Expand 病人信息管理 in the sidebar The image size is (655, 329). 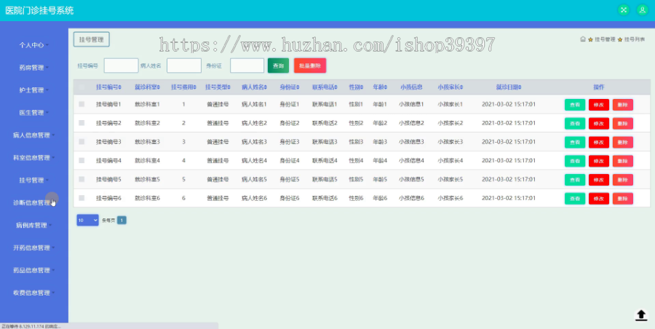33,135
